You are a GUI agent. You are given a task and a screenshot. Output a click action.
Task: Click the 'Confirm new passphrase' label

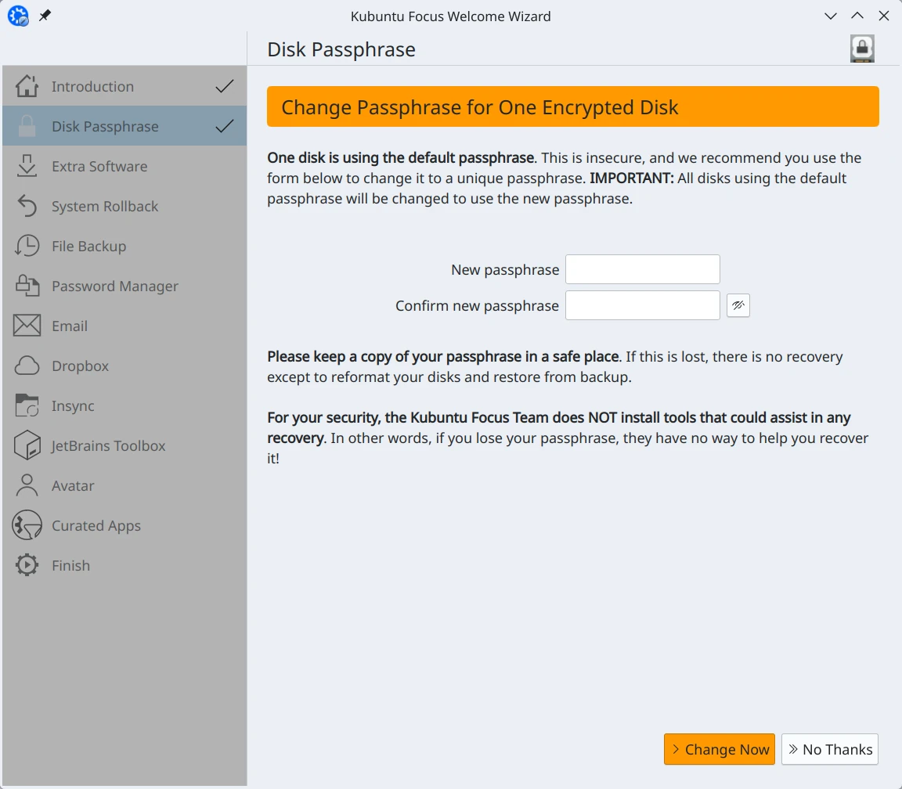click(477, 305)
